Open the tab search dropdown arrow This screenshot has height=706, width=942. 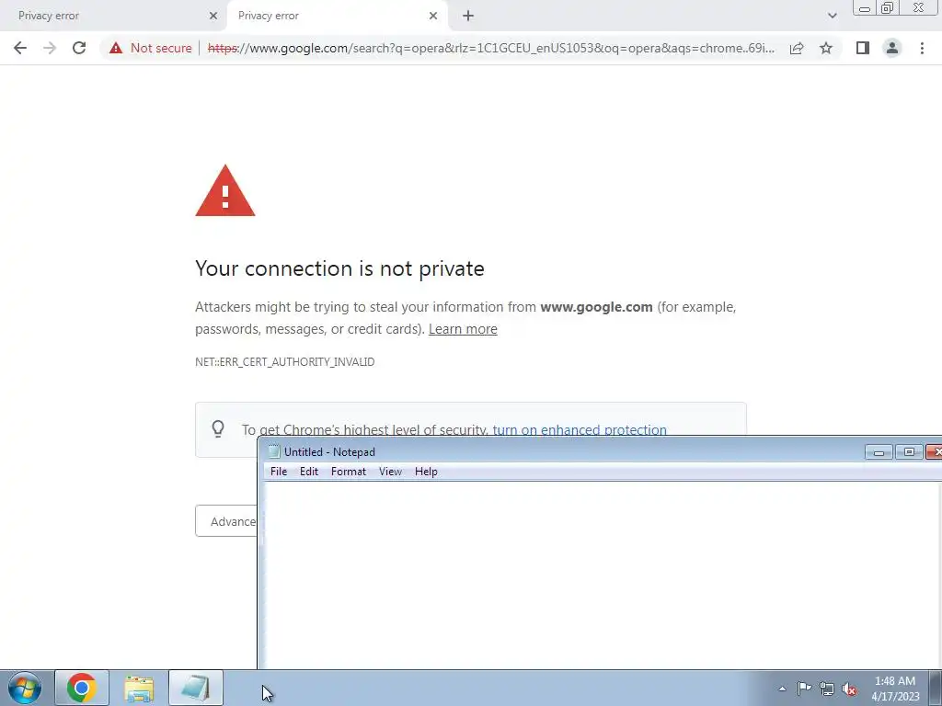click(832, 16)
